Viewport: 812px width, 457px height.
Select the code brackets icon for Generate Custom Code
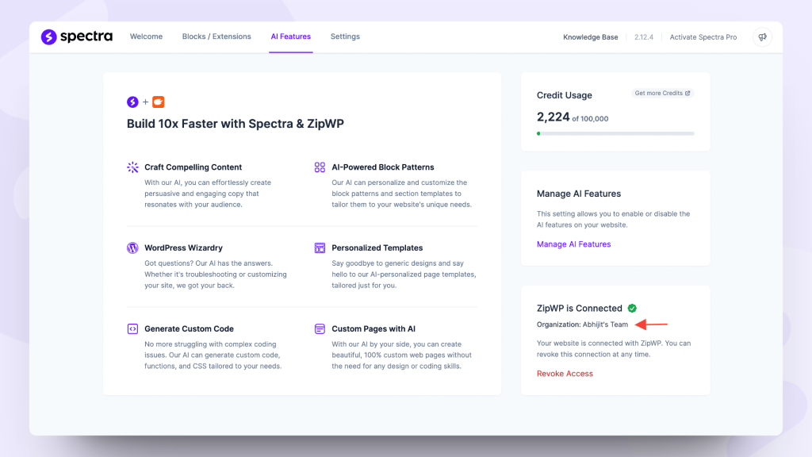point(132,328)
